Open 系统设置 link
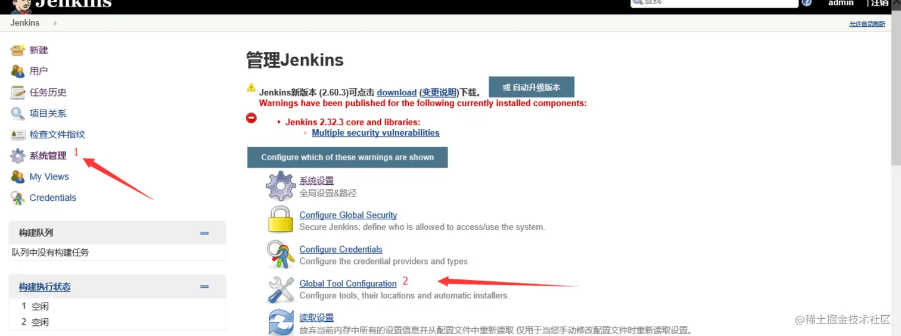901x336 pixels. 316,181
